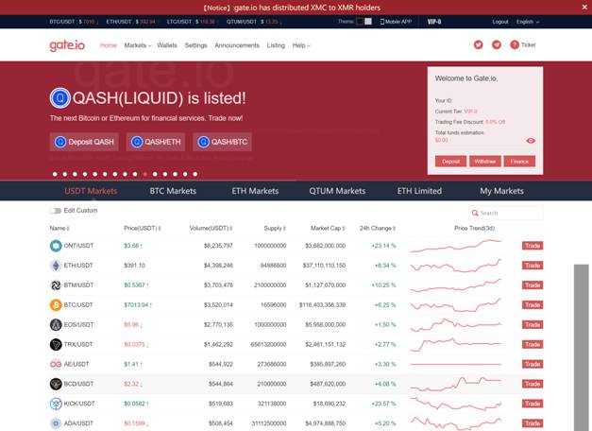Click the TRX/USDT Tron icon
Viewport: 592px width, 431px height.
56,344
